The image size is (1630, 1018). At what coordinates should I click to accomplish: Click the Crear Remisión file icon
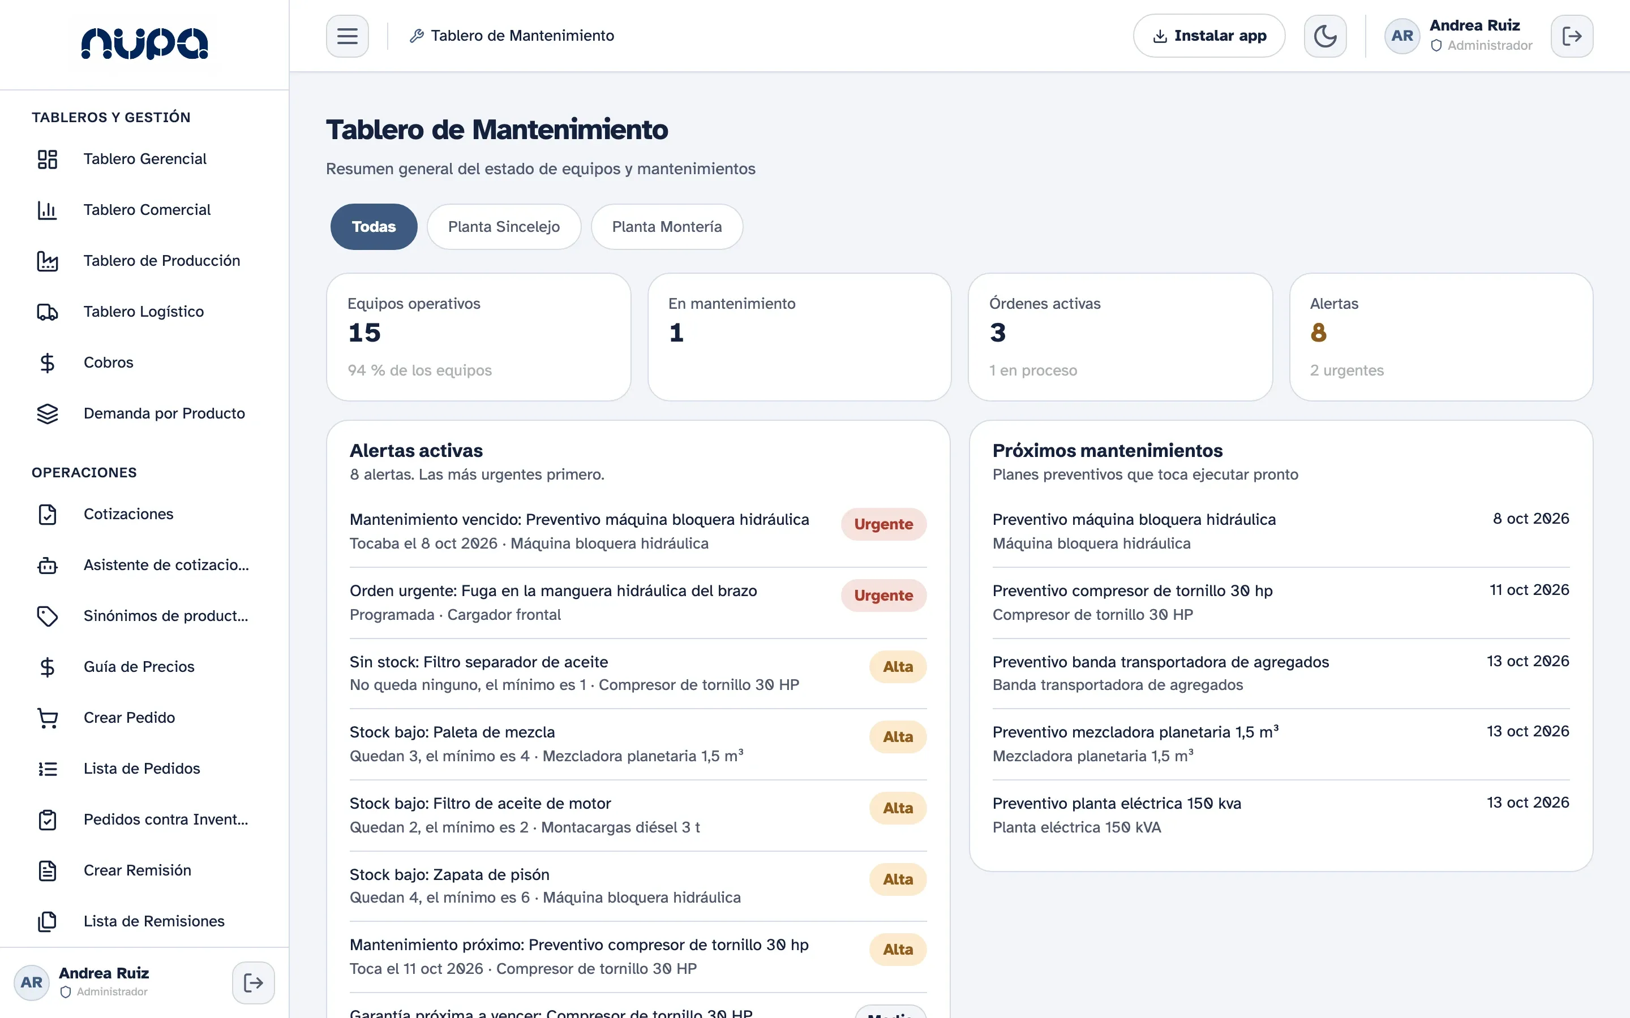(x=47, y=870)
